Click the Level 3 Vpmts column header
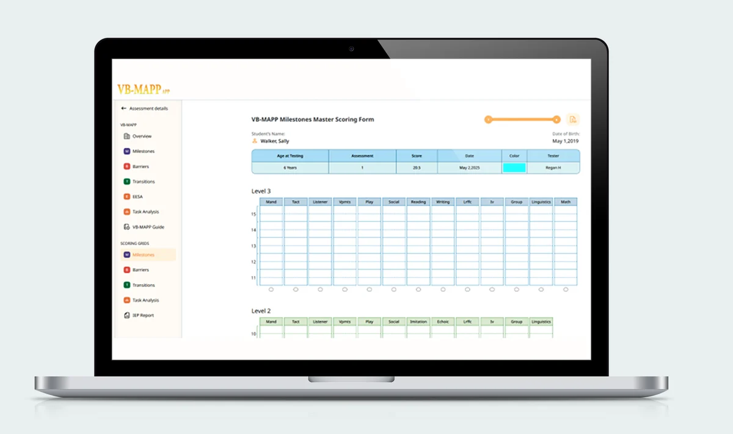Screen dimensions: 733x434 (x=345, y=202)
